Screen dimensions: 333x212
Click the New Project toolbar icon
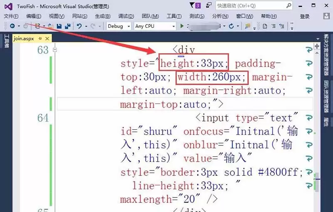click(37, 26)
